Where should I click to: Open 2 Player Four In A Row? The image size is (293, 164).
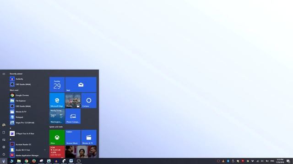[x=28, y=133]
